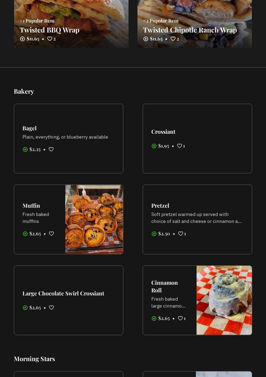Open the Cinnamon Roll photo

224,300
